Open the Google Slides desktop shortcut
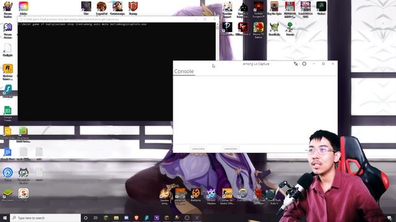Viewport: 396px width, 222px height. coord(8,133)
